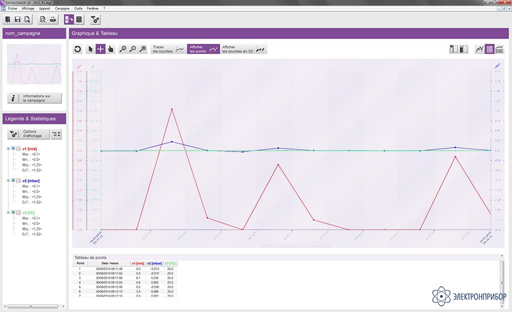This screenshot has width=512, height=312.
Task: Toggle the v3 [°C] curve visibility checkbox
Action: click(14, 212)
